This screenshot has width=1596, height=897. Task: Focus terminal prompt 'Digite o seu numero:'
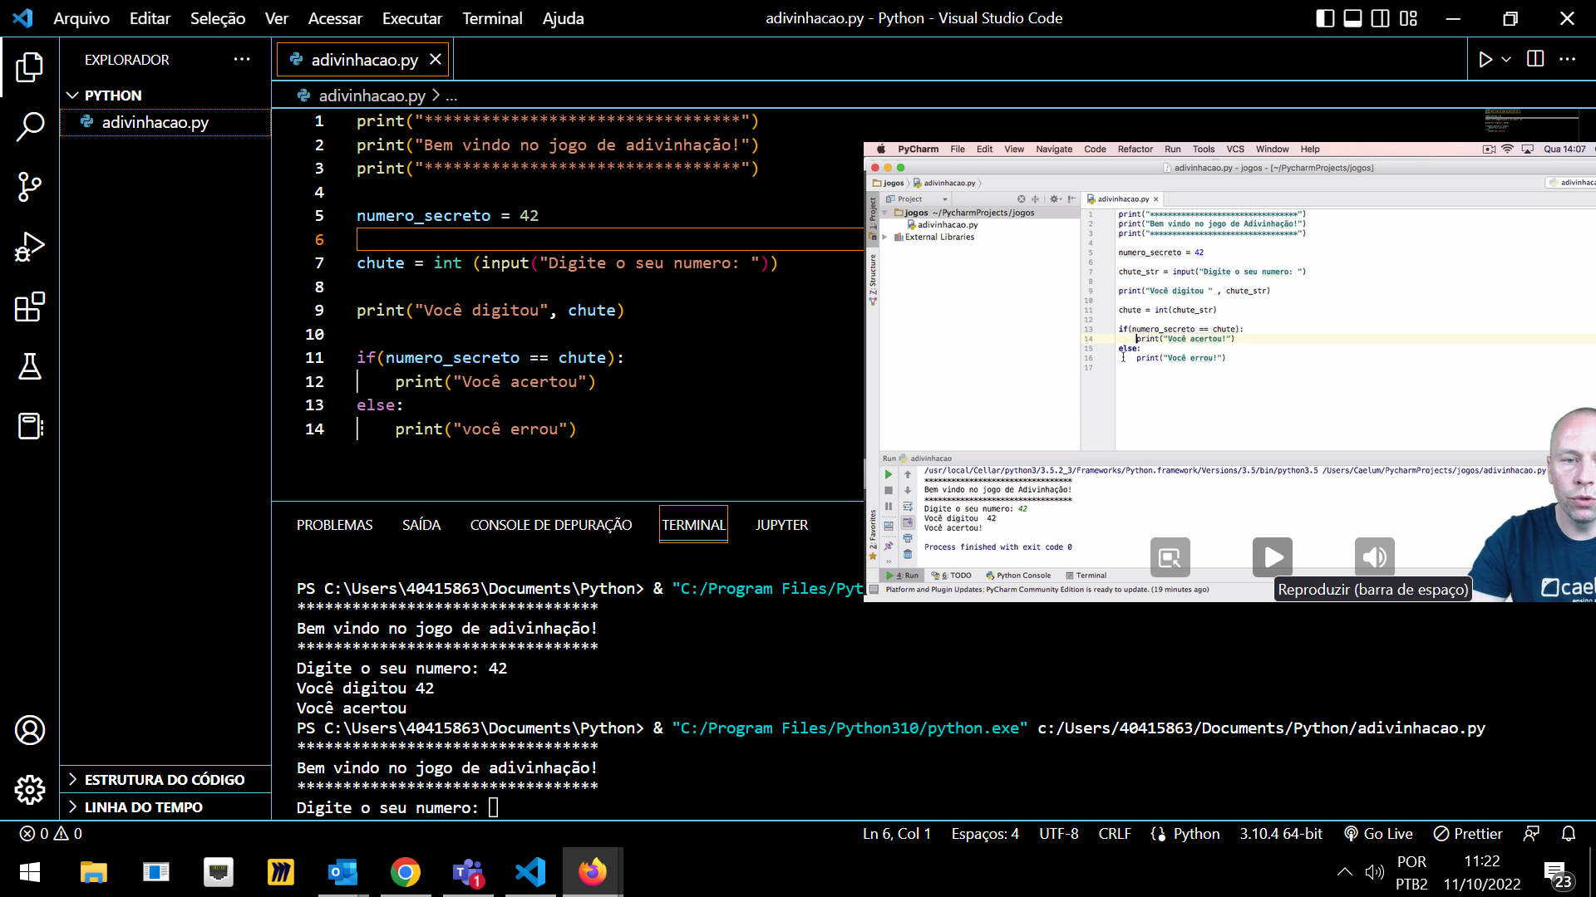point(397,807)
